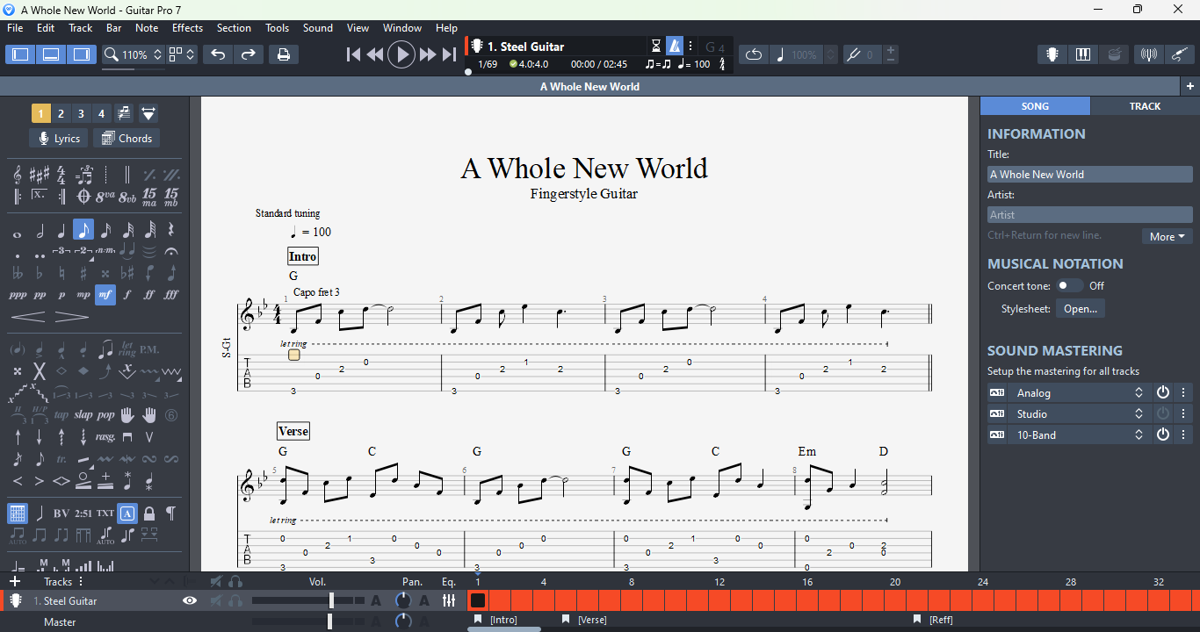Image resolution: width=1200 pixels, height=632 pixels.
Task: Open the 10-Band effect selector
Action: (x=1080, y=434)
